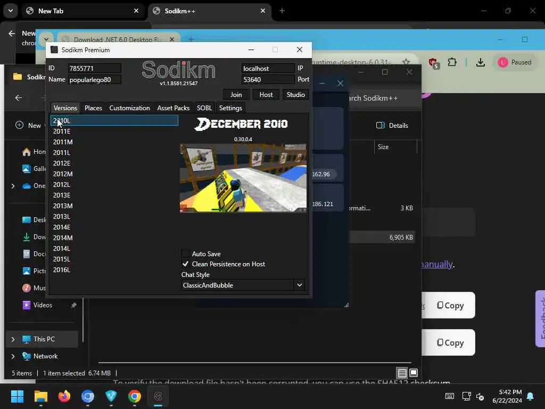
Task: Select version 2013L
Action: click(114, 217)
